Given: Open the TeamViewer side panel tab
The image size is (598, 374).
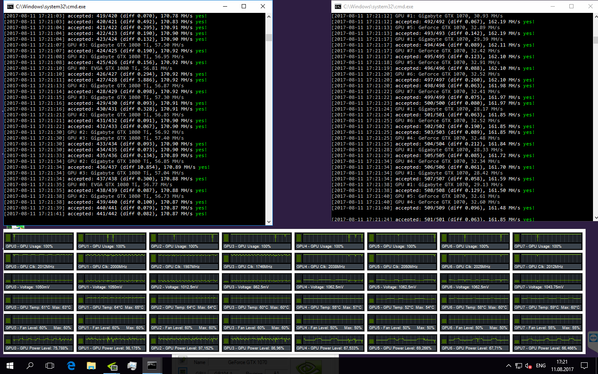Looking at the screenshot, I should tap(593, 342).
